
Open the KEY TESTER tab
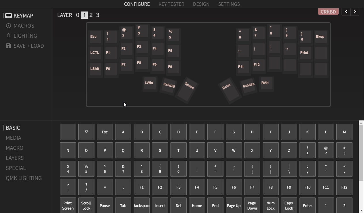(x=171, y=4)
